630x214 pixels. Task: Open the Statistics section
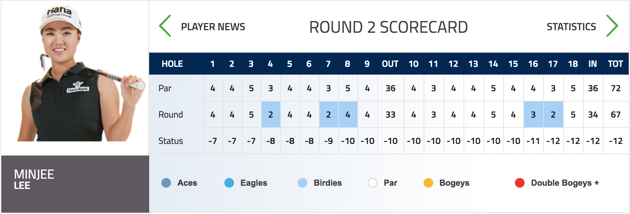click(x=571, y=27)
